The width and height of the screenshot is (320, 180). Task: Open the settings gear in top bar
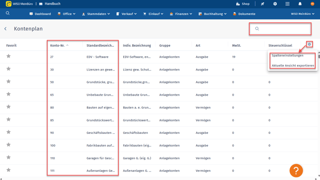coord(275,4)
